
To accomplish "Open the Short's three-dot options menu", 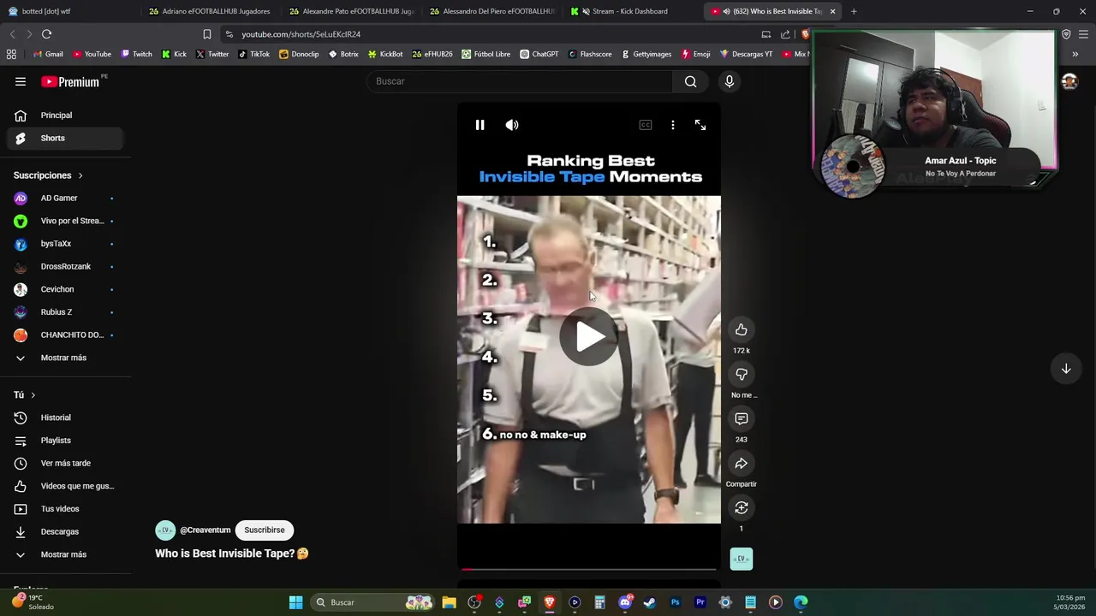I will click(673, 125).
